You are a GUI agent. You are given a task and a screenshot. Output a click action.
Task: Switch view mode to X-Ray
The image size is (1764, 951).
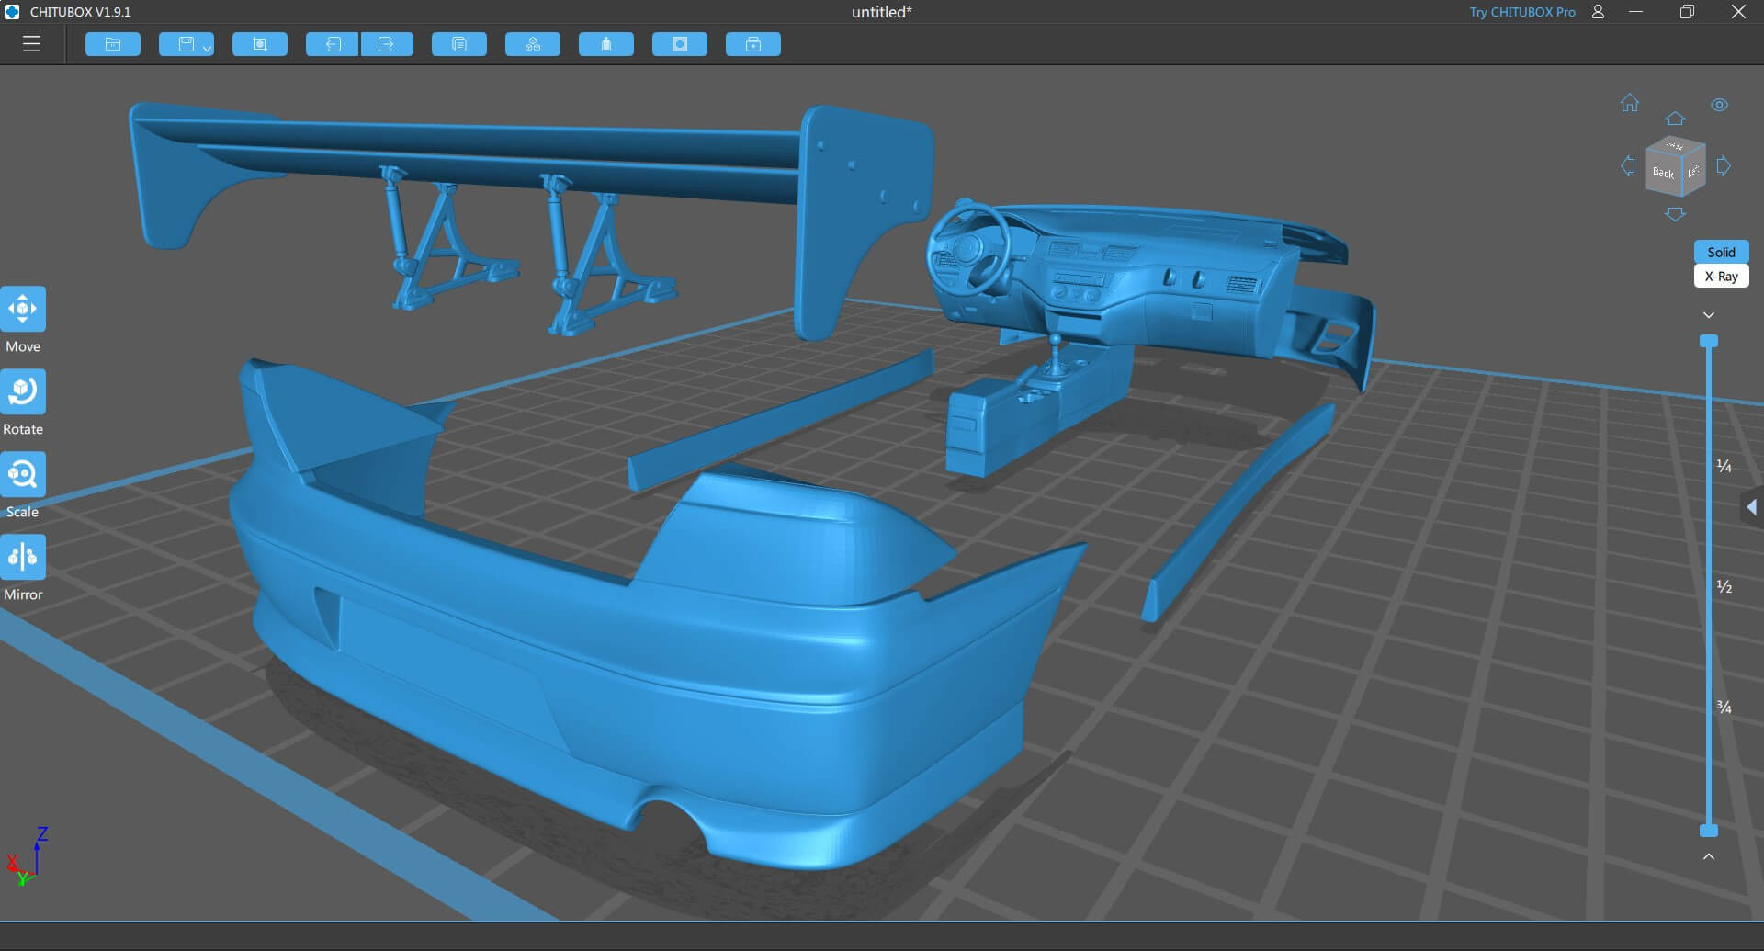coord(1721,276)
